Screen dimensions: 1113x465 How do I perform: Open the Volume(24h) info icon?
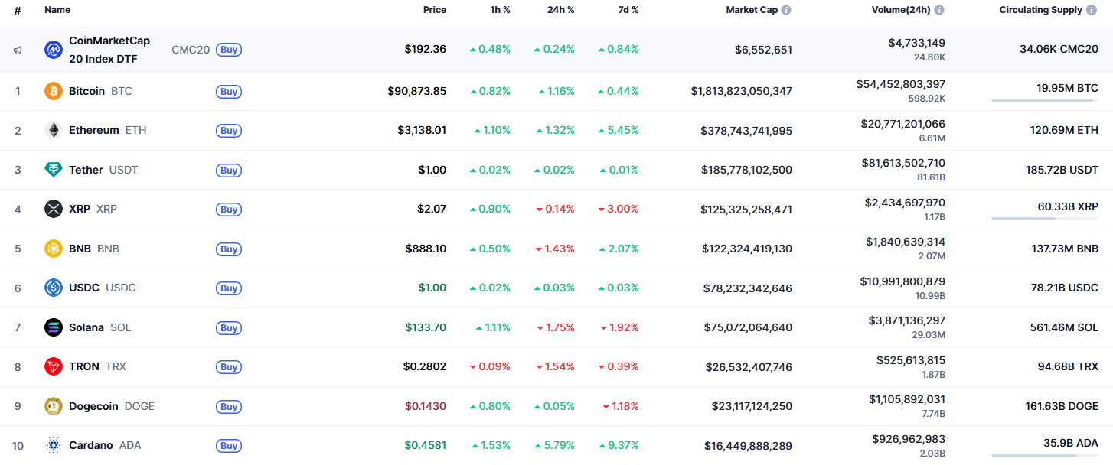(x=939, y=10)
